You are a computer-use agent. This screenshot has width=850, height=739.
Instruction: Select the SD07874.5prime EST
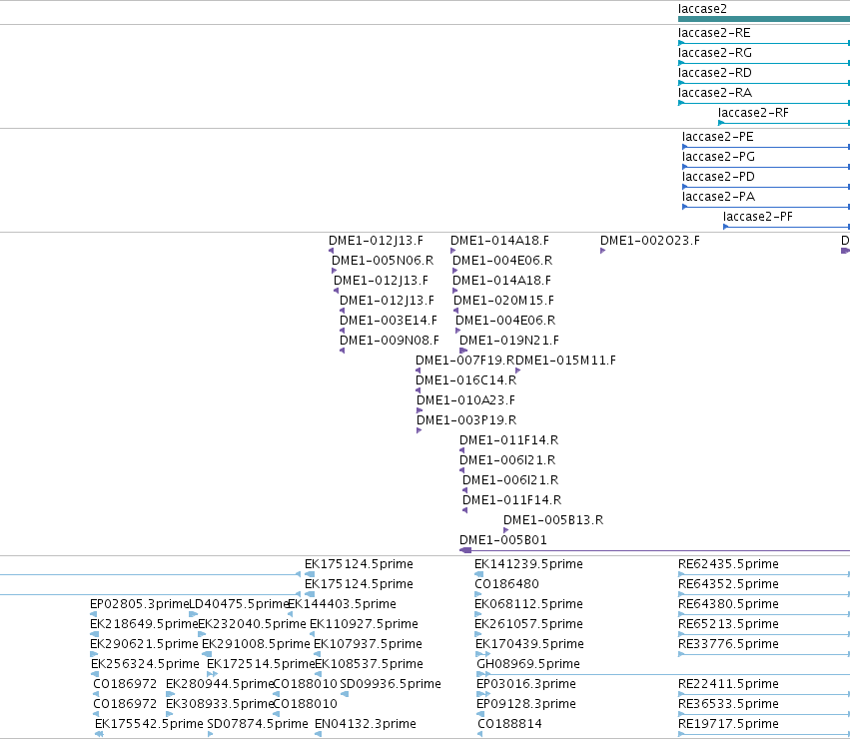tap(258, 725)
